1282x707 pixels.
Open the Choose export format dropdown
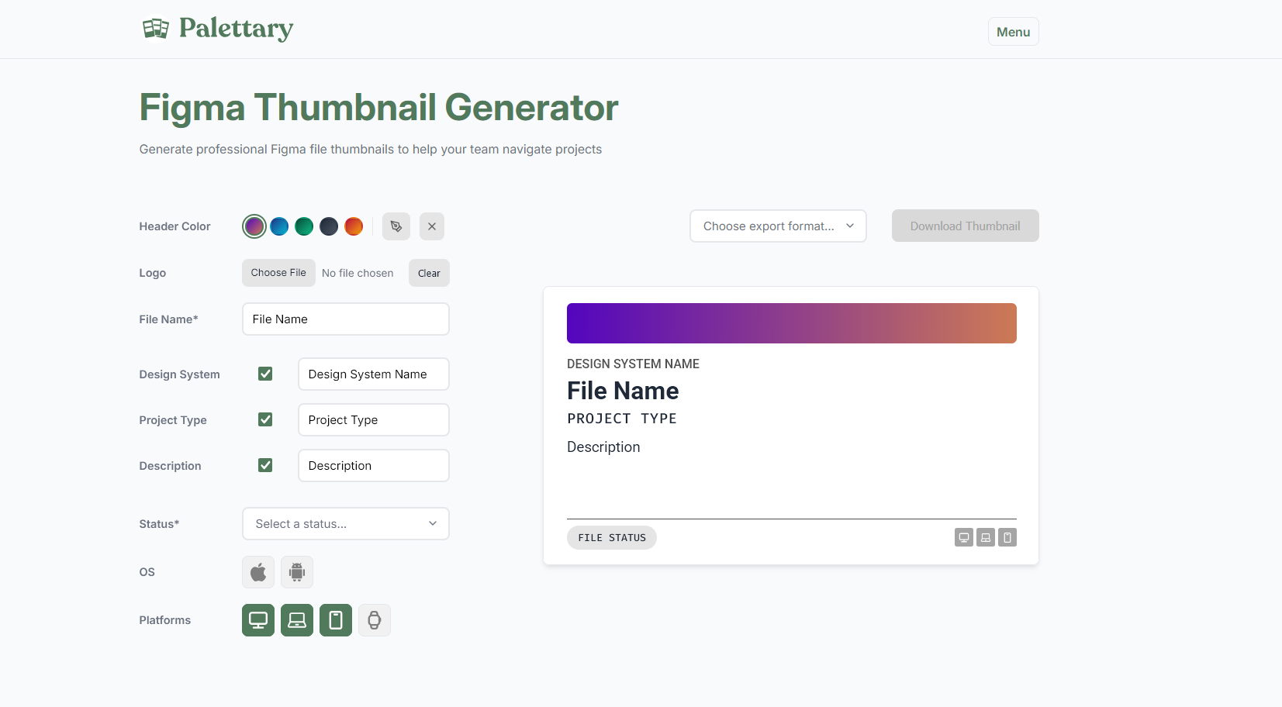point(778,226)
